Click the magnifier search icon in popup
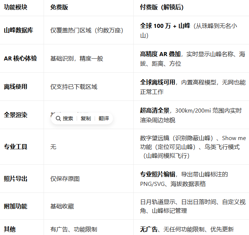Screen dimensions: 249x235 58,118
